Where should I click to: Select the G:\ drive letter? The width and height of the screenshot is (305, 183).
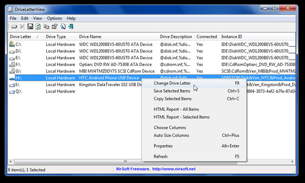pos(18,71)
